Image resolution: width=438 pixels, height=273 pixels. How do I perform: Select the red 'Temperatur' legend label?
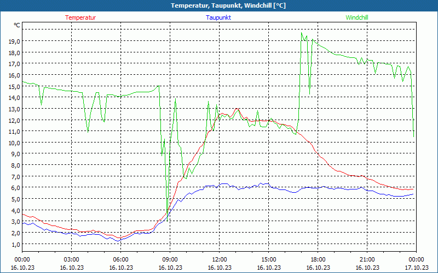pos(80,17)
